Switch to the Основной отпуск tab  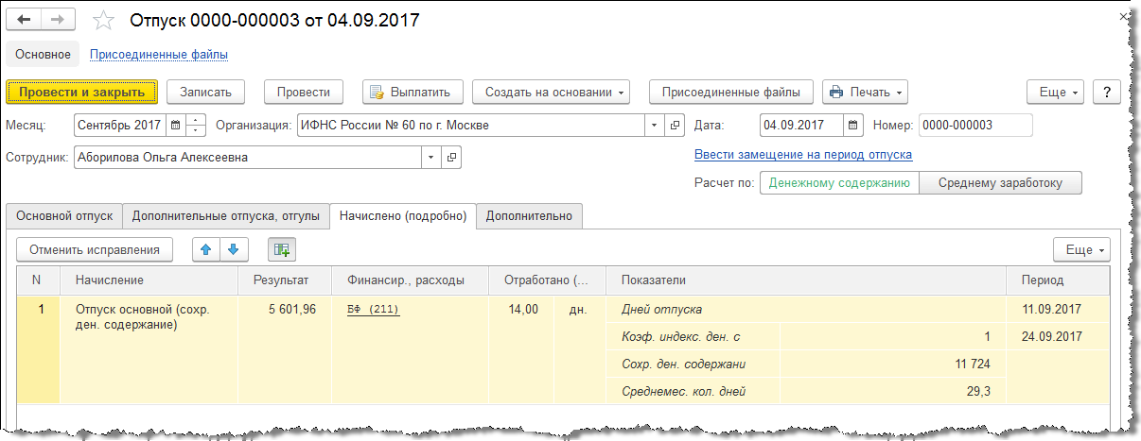(63, 216)
